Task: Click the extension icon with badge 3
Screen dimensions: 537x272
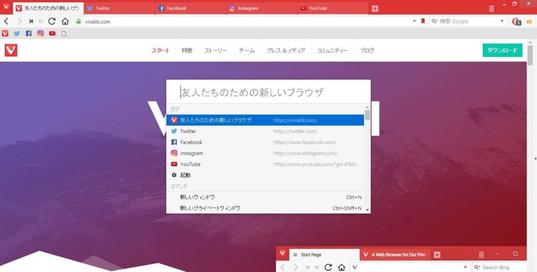Action: [516, 21]
